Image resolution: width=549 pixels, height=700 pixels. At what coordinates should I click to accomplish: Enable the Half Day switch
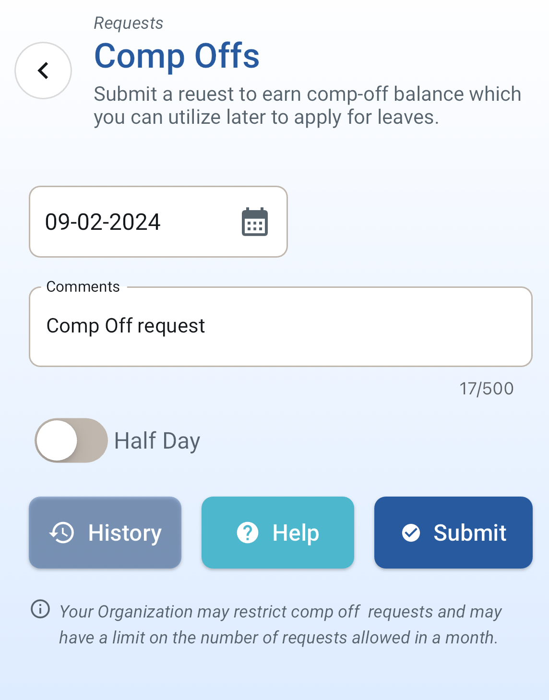click(71, 440)
